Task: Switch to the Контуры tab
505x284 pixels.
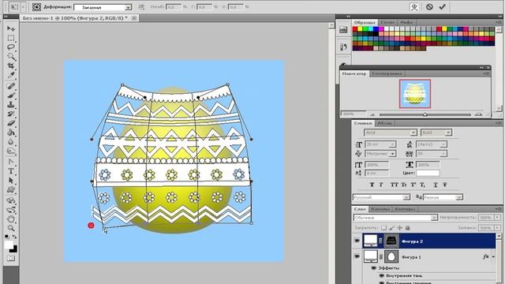Action: [405, 209]
